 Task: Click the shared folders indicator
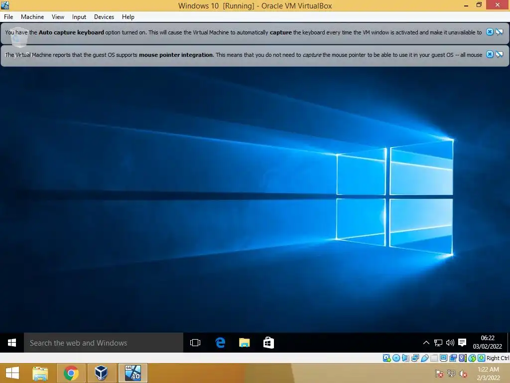coord(434,358)
